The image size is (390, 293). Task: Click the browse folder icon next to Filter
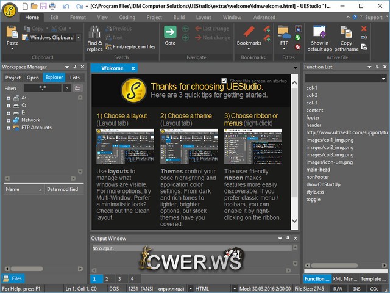click(77, 88)
